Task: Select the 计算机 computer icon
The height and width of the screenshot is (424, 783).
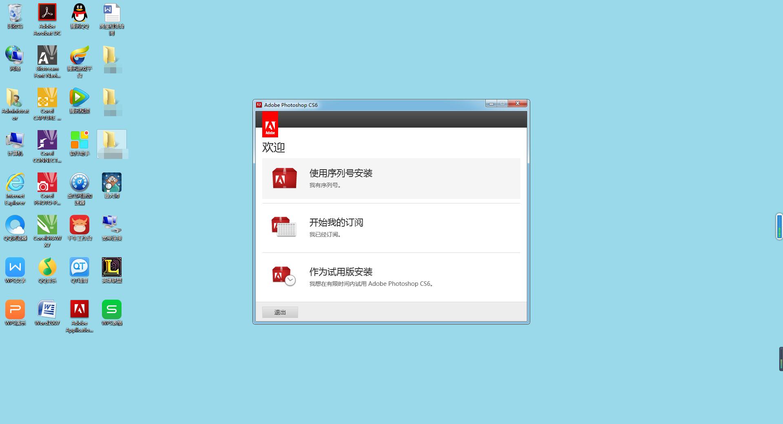Action: 15,144
